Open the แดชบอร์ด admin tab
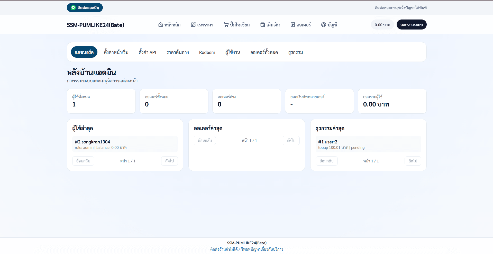The image size is (493, 254). (84, 52)
